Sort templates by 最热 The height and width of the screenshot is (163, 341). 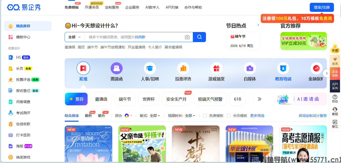[x=101, y=116]
